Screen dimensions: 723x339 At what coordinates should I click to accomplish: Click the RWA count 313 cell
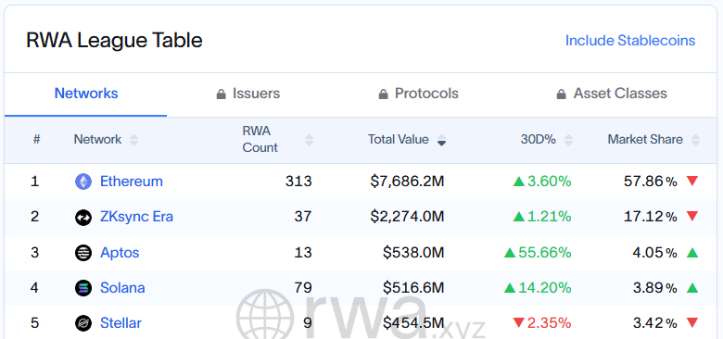coord(298,182)
